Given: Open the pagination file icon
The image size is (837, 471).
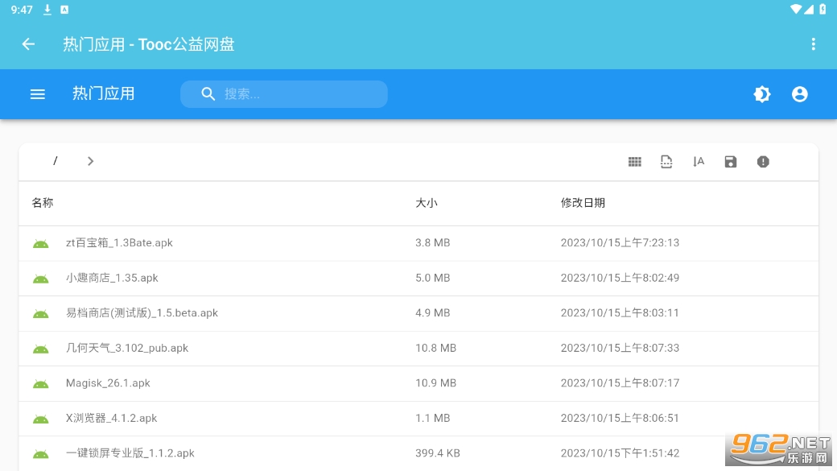Looking at the screenshot, I should point(666,162).
